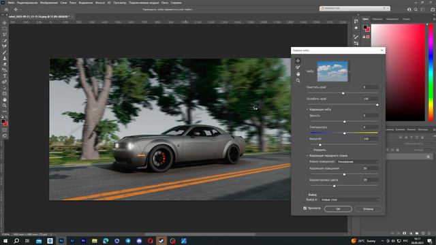Image resolution: width=436 pixels, height=245 pixels.
Task: Click Отмена to cancel sky replacement
Action: 368,209
